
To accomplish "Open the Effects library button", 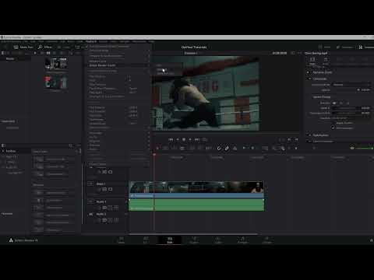I will click(45, 47).
